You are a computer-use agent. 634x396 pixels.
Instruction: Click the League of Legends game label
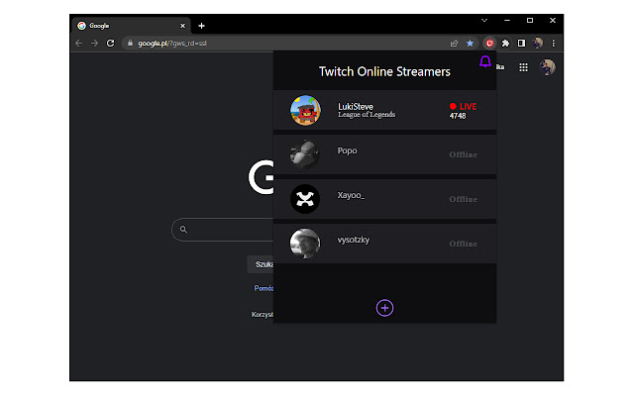click(367, 115)
